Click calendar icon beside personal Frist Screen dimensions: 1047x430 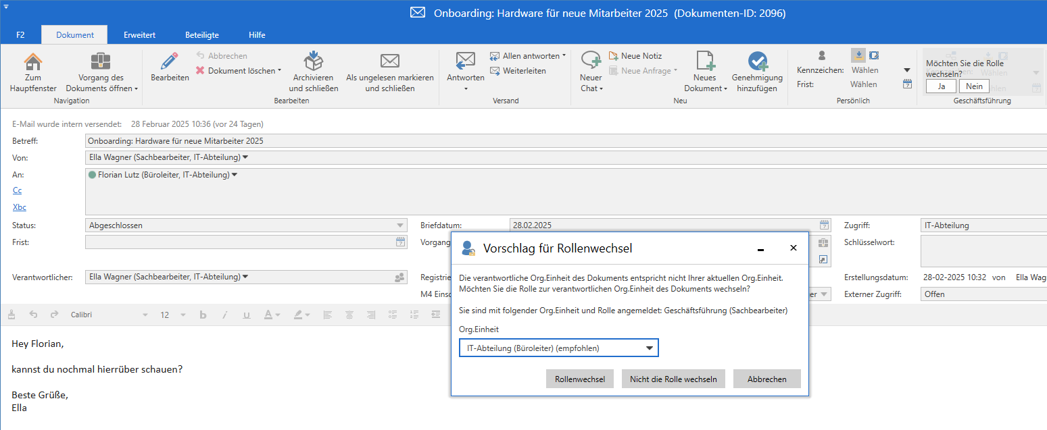tap(908, 84)
